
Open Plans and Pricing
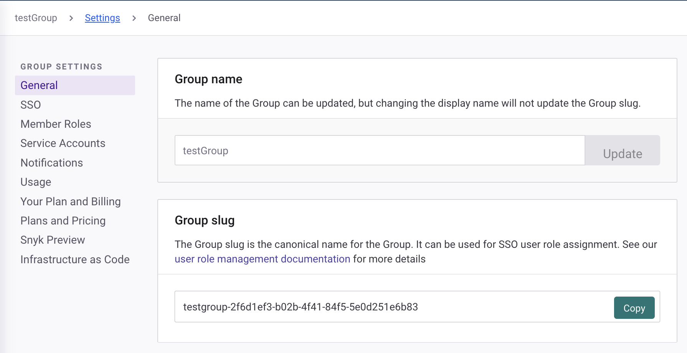63,221
